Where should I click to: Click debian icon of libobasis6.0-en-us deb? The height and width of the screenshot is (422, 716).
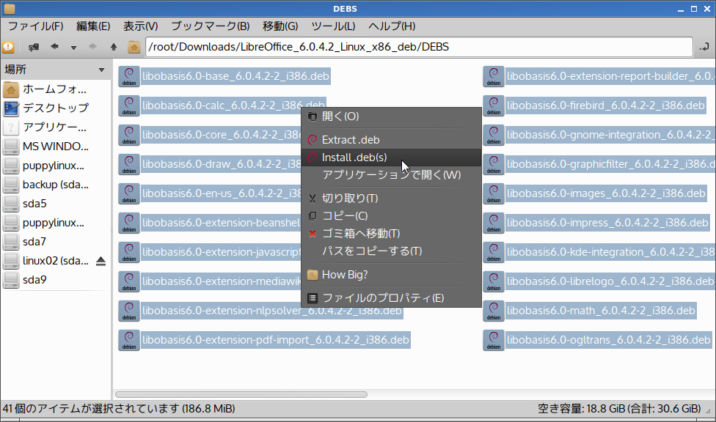pyautogui.click(x=129, y=193)
